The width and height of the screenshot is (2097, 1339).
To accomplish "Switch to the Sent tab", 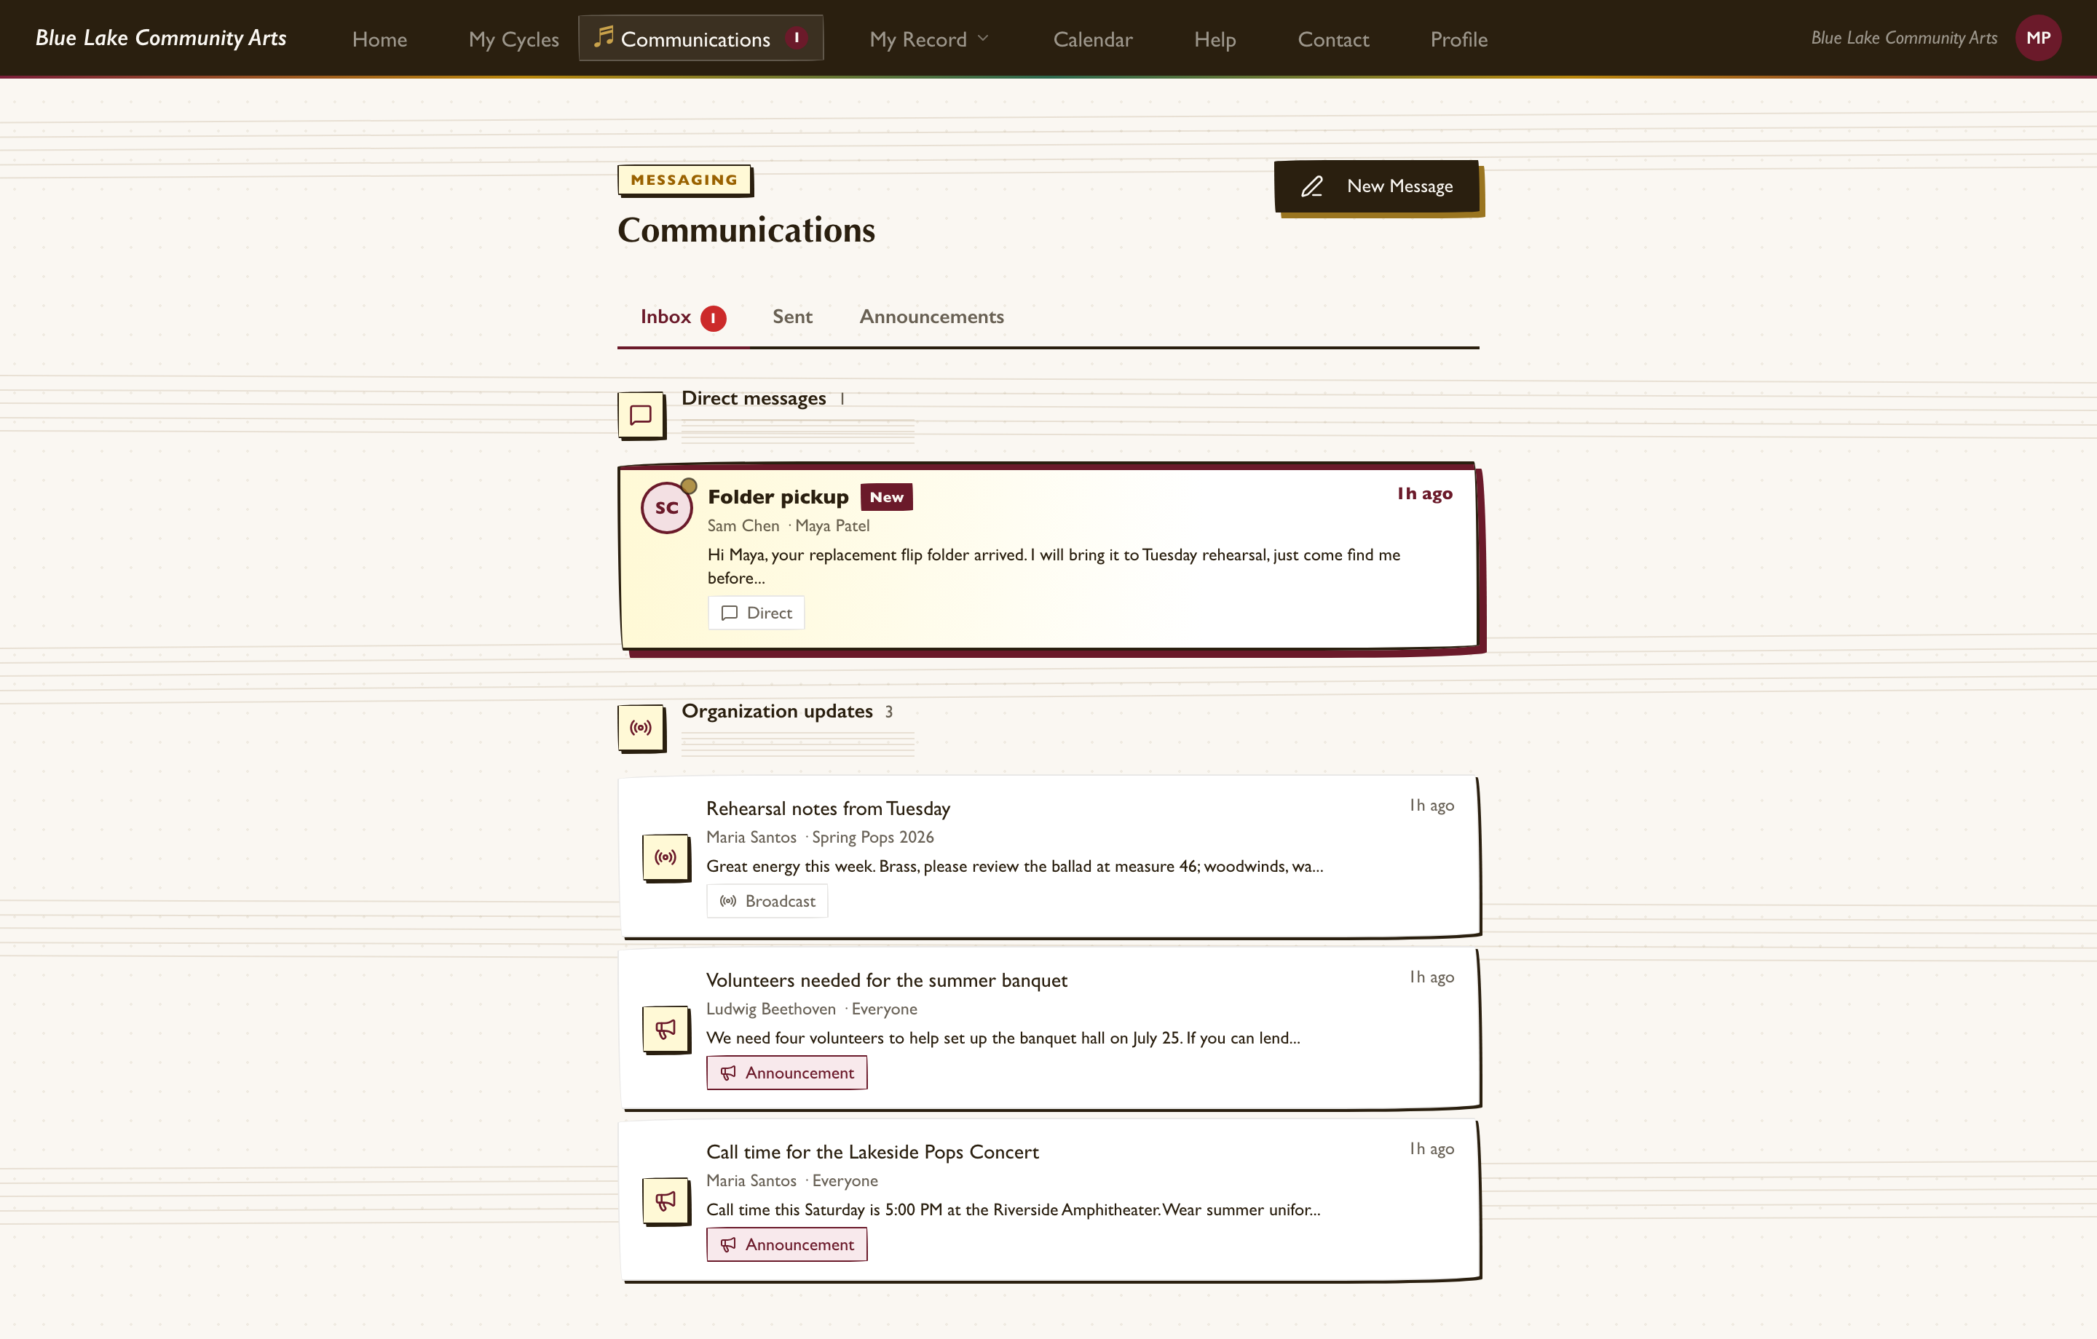I will [792, 317].
